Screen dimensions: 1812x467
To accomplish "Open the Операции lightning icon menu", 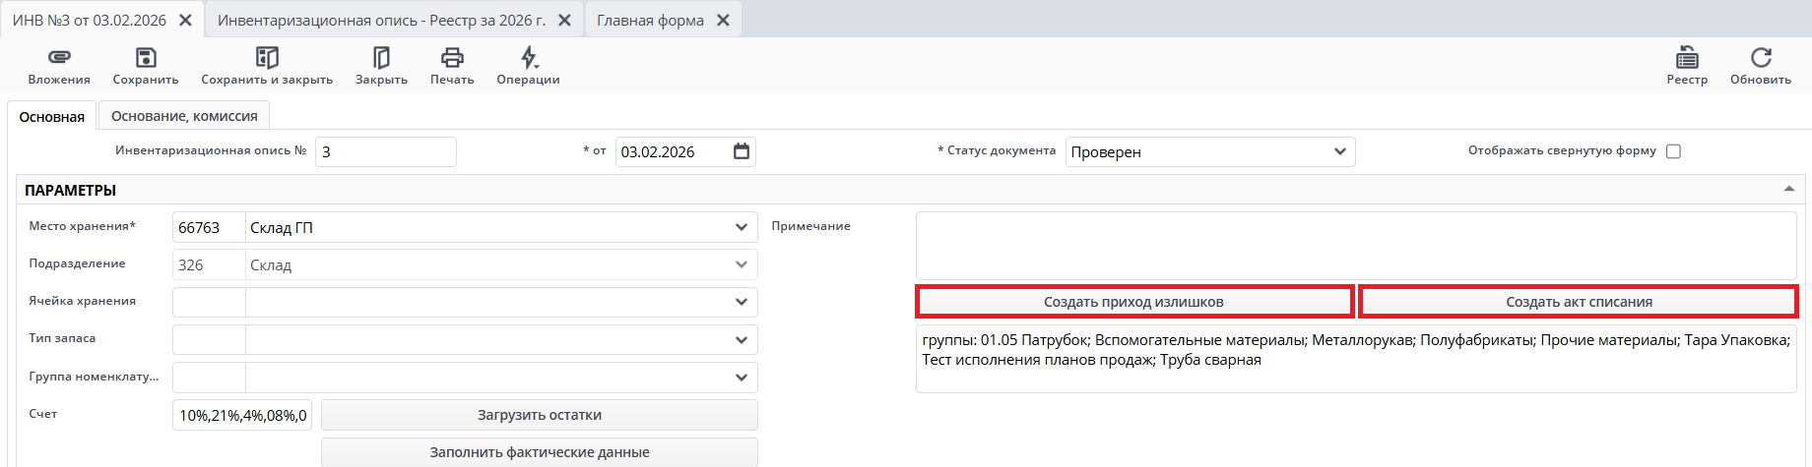I will click(x=529, y=58).
